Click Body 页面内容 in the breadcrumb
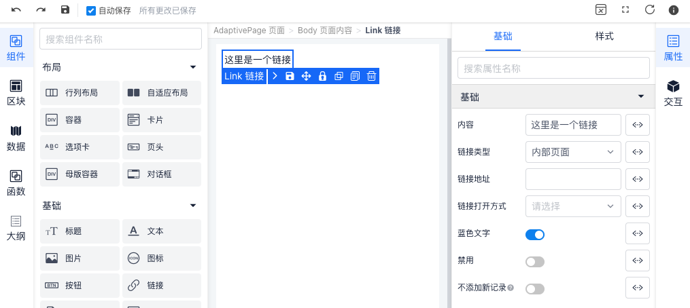The image size is (690, 308). tap(324, 31)
